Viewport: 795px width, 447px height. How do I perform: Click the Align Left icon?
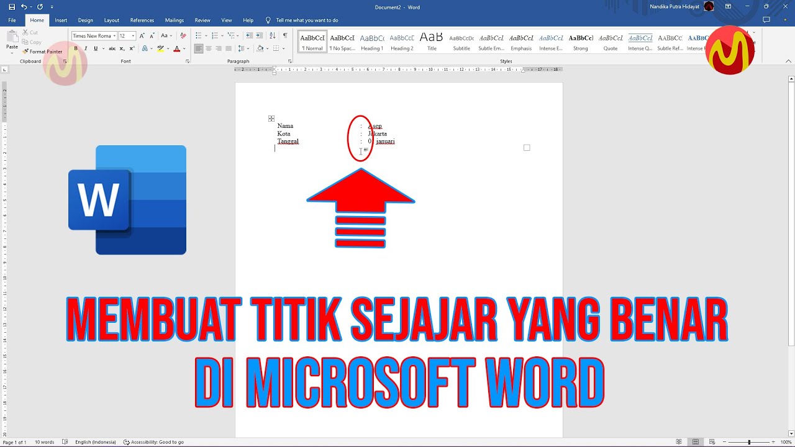tap(199, 48)
